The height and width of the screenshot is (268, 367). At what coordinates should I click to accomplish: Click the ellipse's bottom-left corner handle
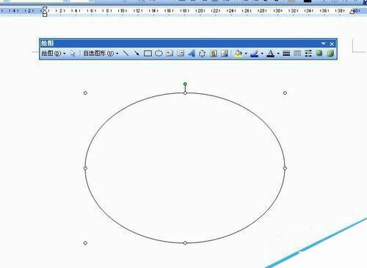tap(85, 243)
